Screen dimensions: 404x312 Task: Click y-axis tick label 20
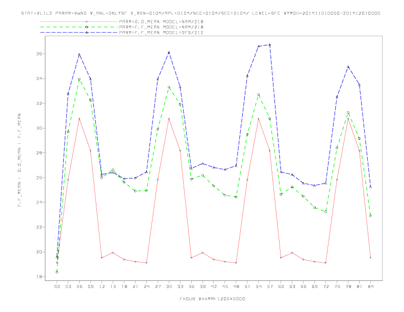click(40, 252)
